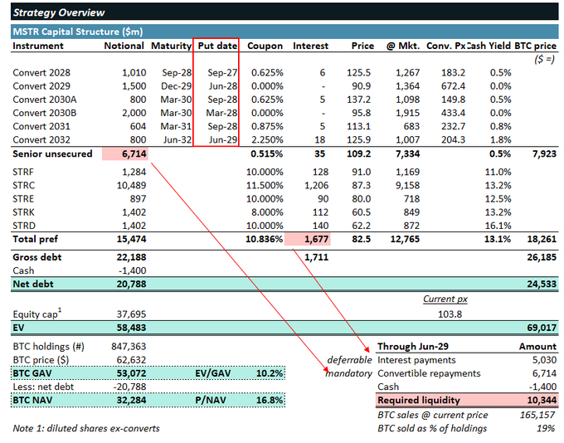The height and width of the screenshot is (443, 564).
Task: Click the Convert 2028 row label
Action: pos(41,73)
